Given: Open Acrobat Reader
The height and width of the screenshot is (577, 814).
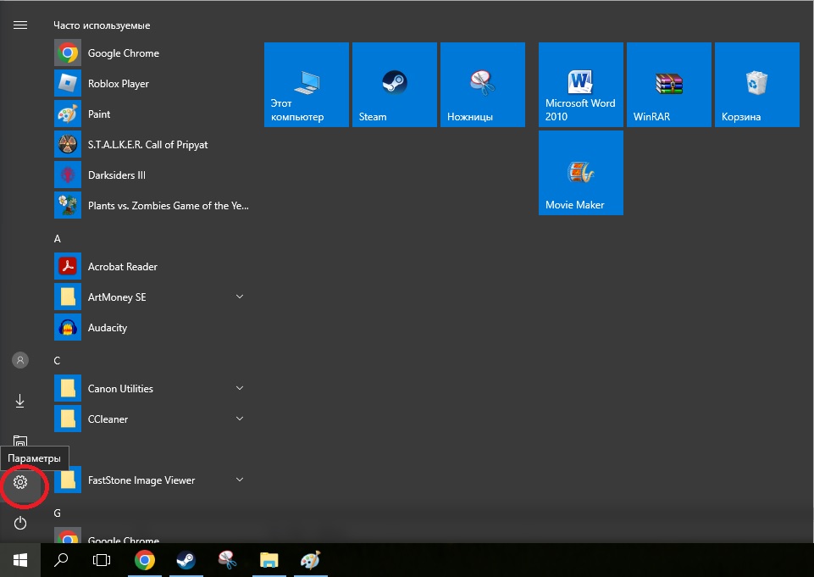Looking at the screenshot, I should [x=152, y=266].
